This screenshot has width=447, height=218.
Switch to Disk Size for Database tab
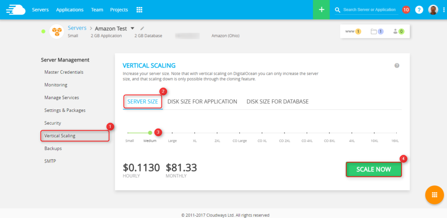tap(278, 102)
